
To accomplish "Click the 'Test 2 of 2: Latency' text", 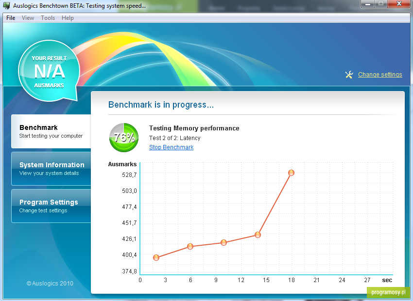I will point(174,138).
